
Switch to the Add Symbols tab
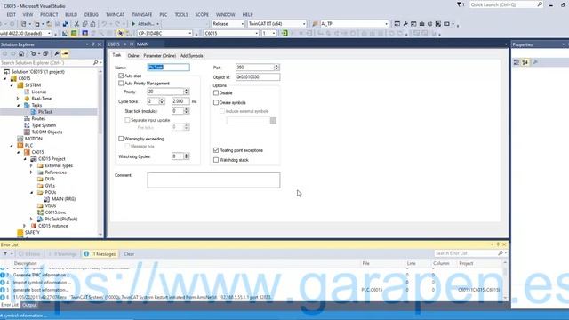click(192, 56)
